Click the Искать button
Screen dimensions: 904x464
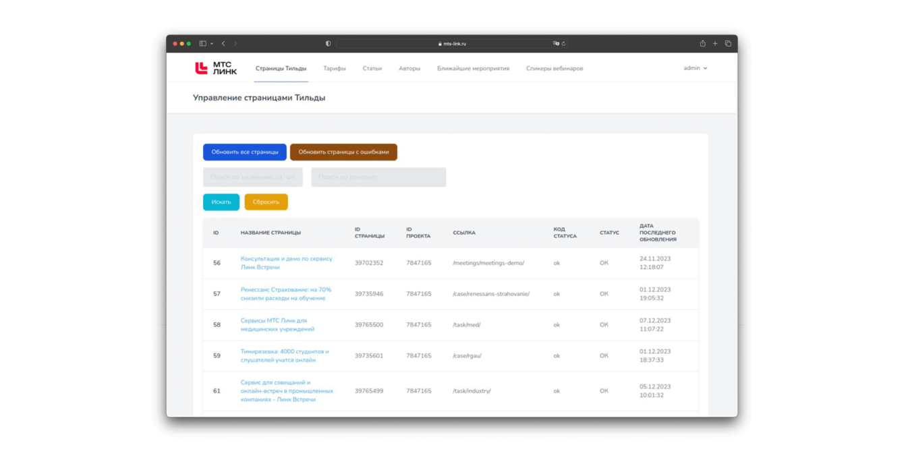pyautogui.click(x=221, y=202)
